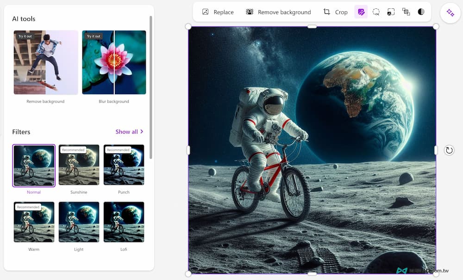The image size is (463, 280).
Task: Click the rotate handle beside the image
Action: pos(449,150)
